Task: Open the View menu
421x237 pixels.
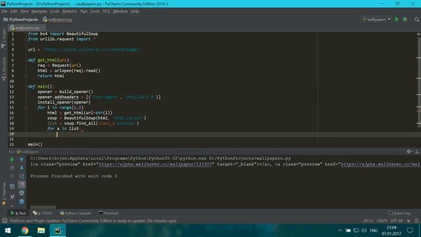Action: (x=24, y=11)
